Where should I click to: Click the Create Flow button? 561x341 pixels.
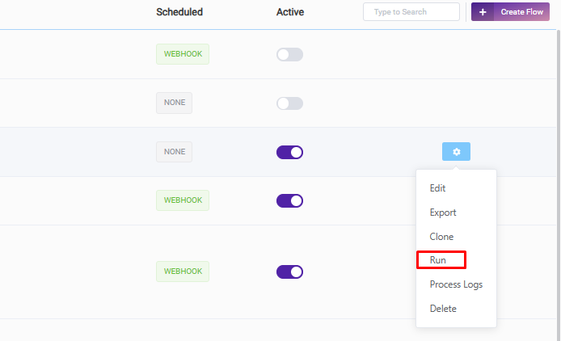(510, 12)
